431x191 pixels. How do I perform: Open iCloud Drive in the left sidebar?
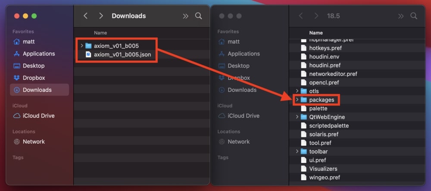38,116
